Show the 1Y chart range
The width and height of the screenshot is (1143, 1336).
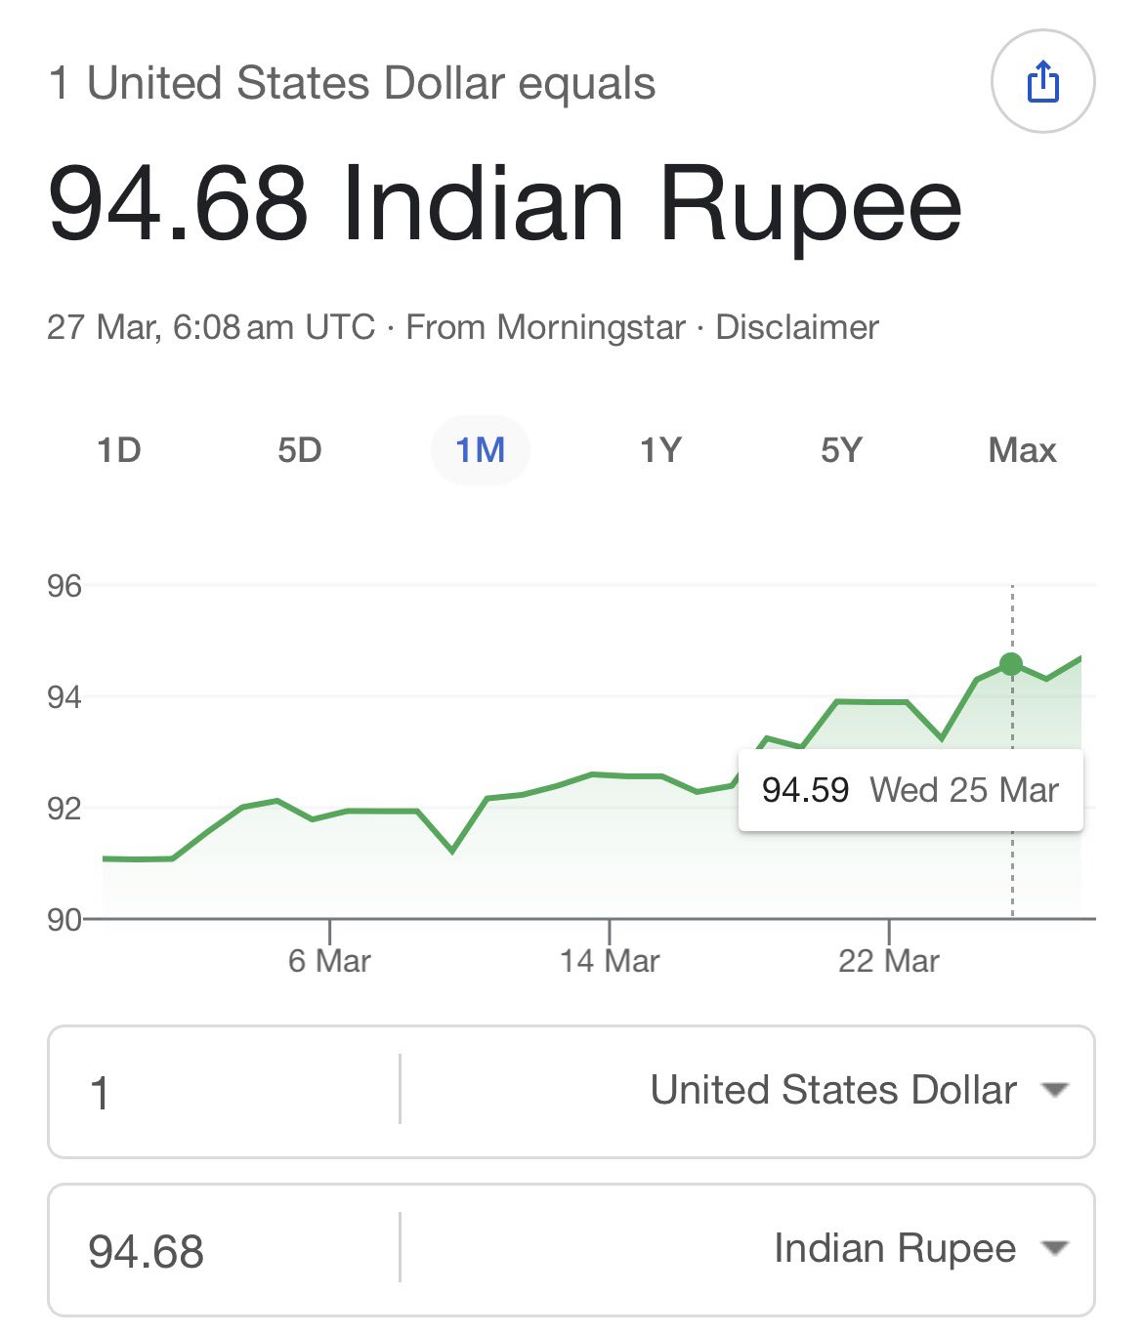(x=660, y=450)
